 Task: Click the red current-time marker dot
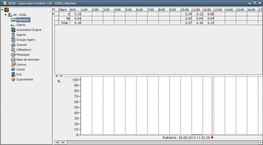pyautogui.click(x=212, y=138)
